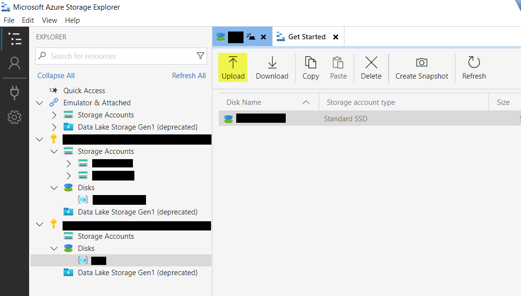Sort by Storage account type column
Screen dimensions: 521x296
404,102
